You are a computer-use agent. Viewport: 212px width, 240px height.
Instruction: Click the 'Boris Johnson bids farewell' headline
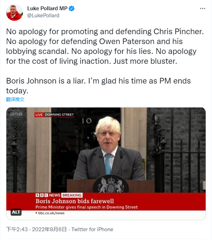click(75, 201)
